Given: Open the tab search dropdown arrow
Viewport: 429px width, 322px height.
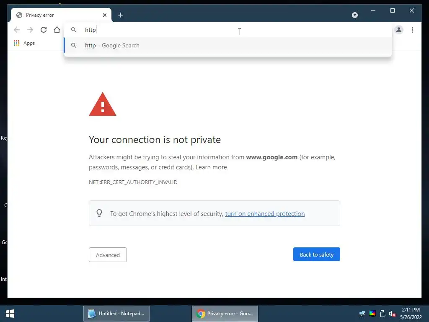Looking at the screenshot, I should coord(355,15).
